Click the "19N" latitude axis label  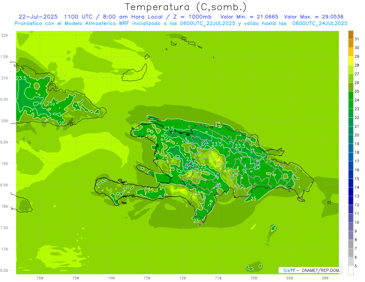[5, 164]
